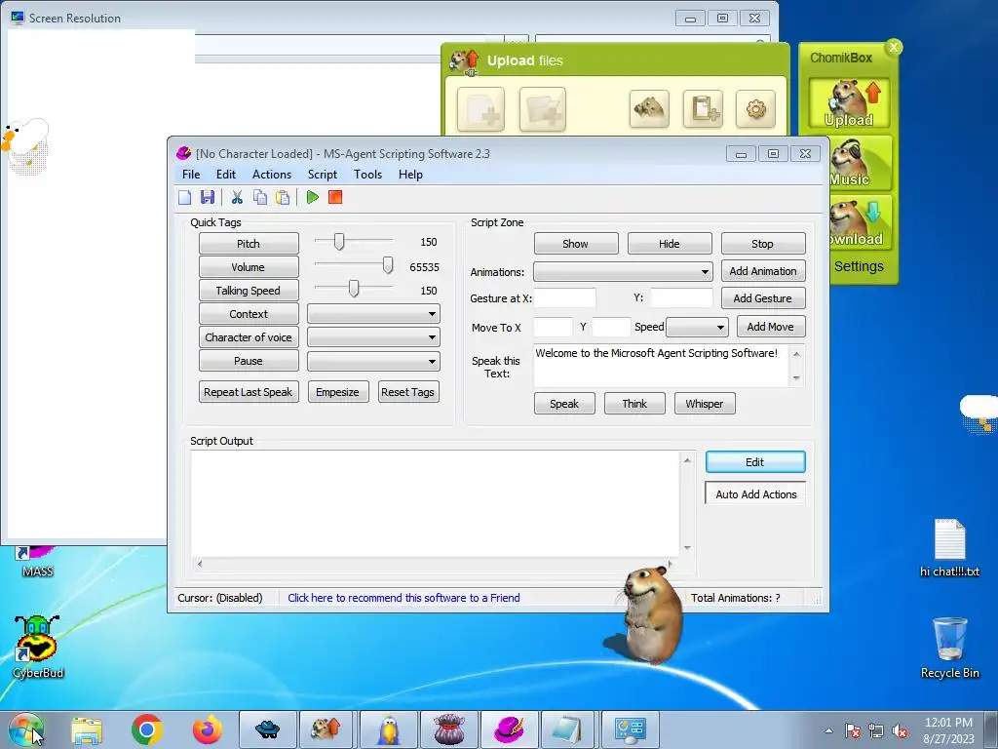This screenshot has width=998, height=749.
Task: Open the Tools menu
Action: (x=367, y=175)
